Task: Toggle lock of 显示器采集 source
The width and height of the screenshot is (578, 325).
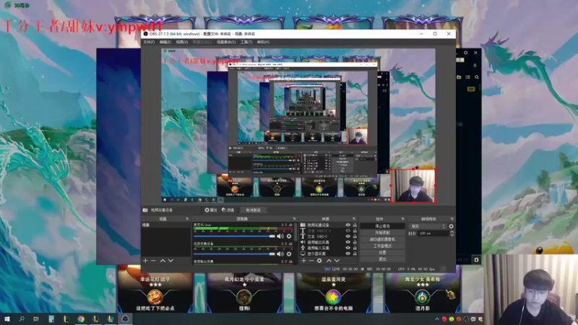Action: pos(355,253)
